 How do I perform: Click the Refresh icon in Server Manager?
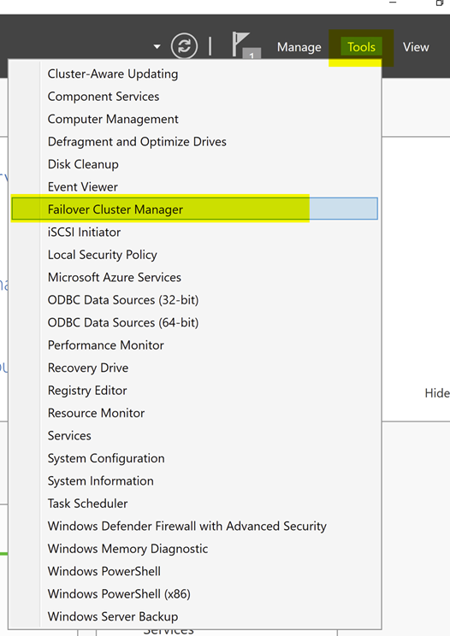click(x=184, y=46)
